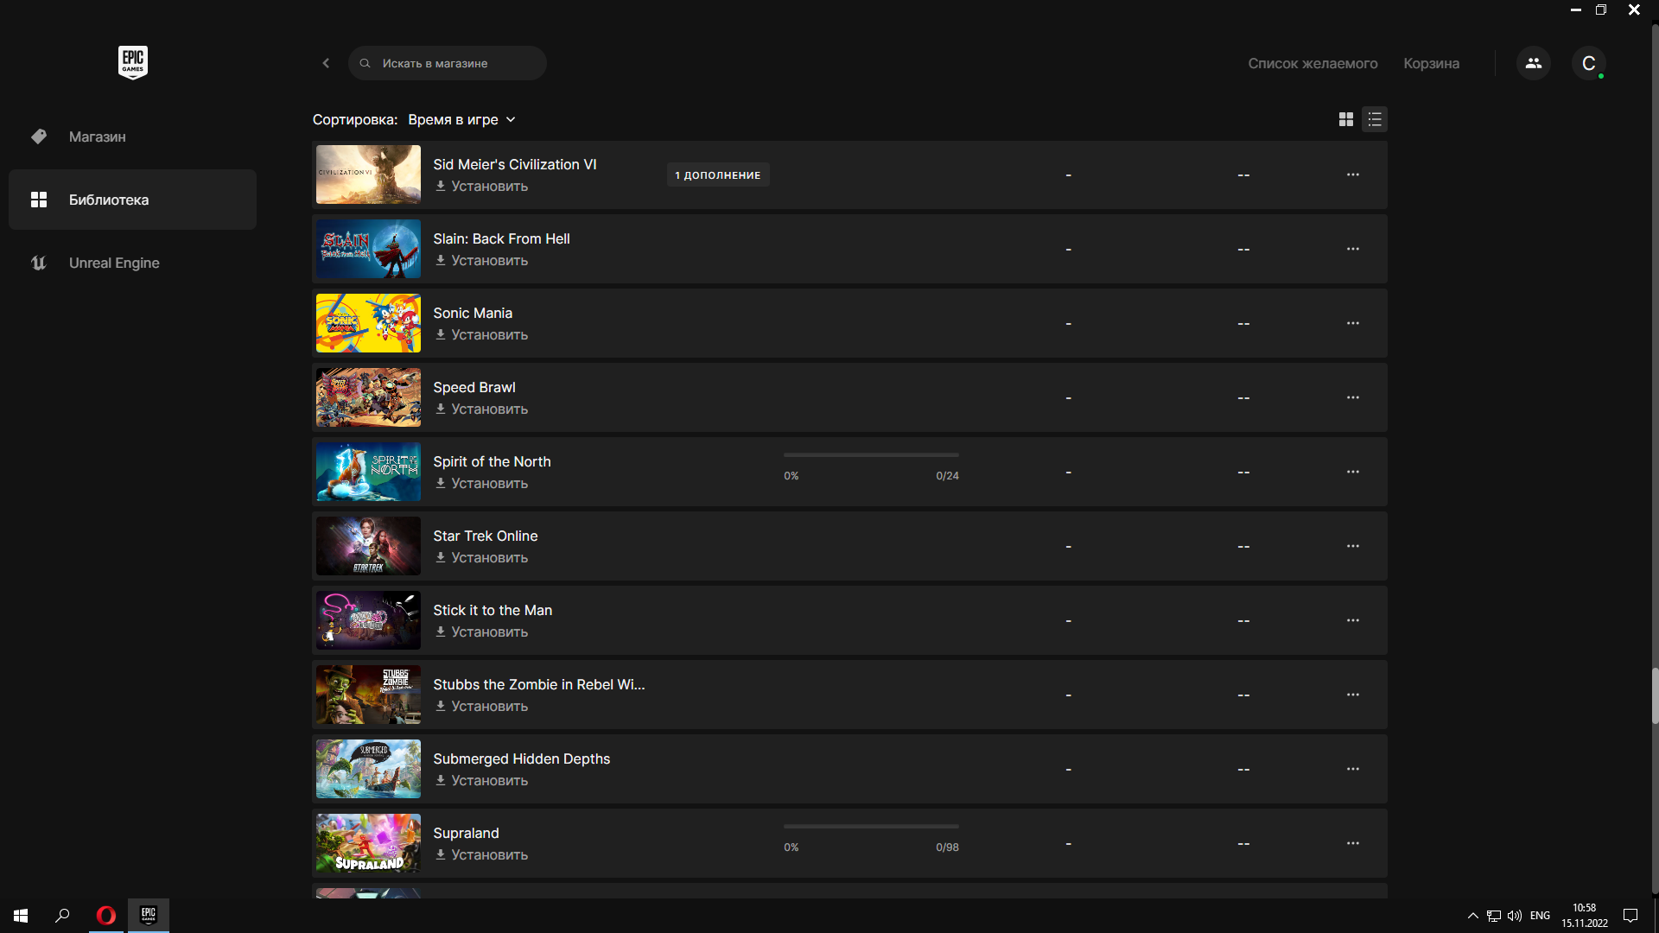Click the Star Trek Online title text
Viewport: 1659px width, 933px height.
486,536
